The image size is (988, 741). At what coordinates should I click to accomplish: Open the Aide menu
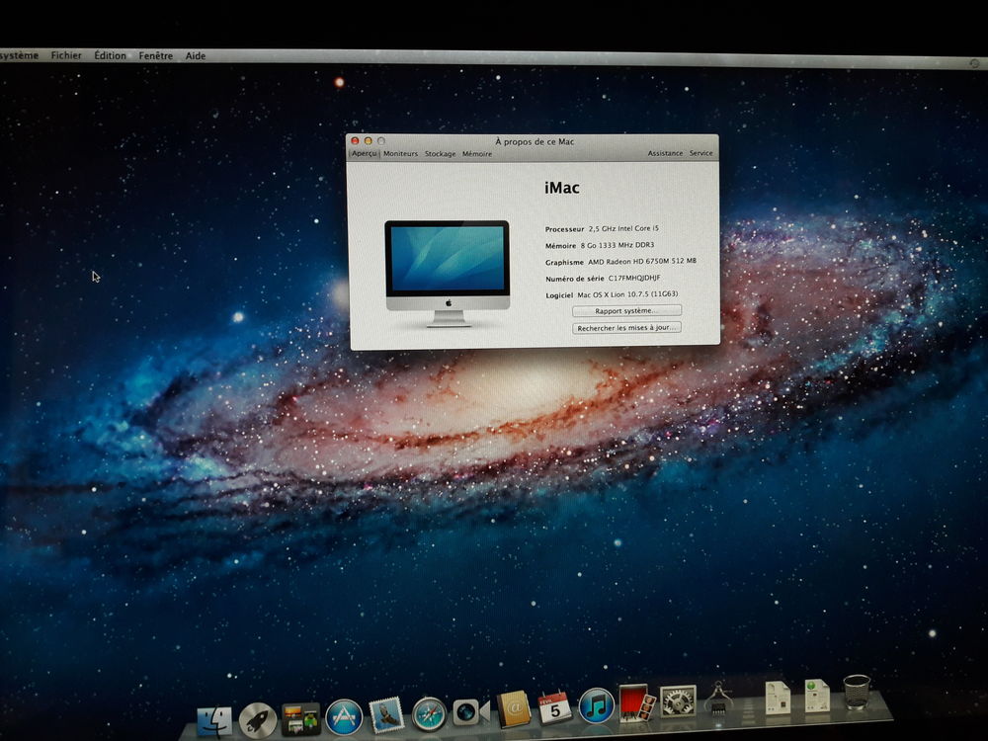tap(196, 55)
